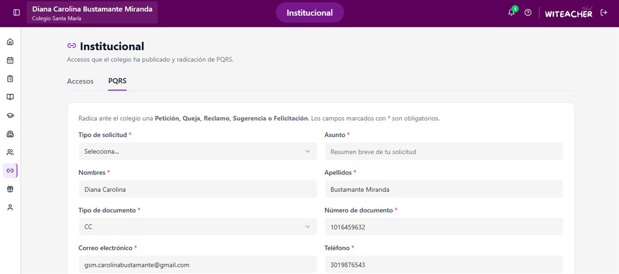
Task: Open the people group icon in sidebar
Action: click(x=10, y=152)
